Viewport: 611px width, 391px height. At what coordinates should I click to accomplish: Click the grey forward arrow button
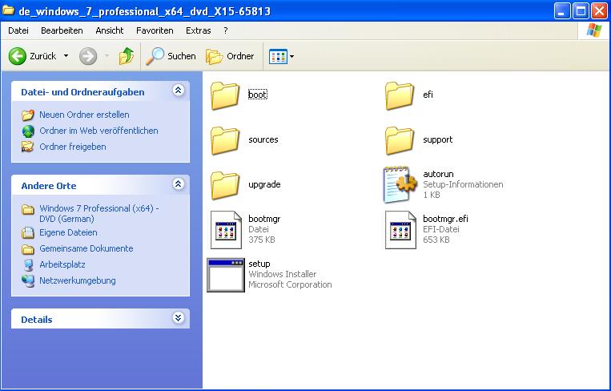(x=88, y=56)
